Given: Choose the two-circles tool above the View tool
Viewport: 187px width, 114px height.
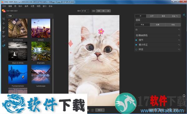Looking at the screenshot, I should tap(4, 41).
